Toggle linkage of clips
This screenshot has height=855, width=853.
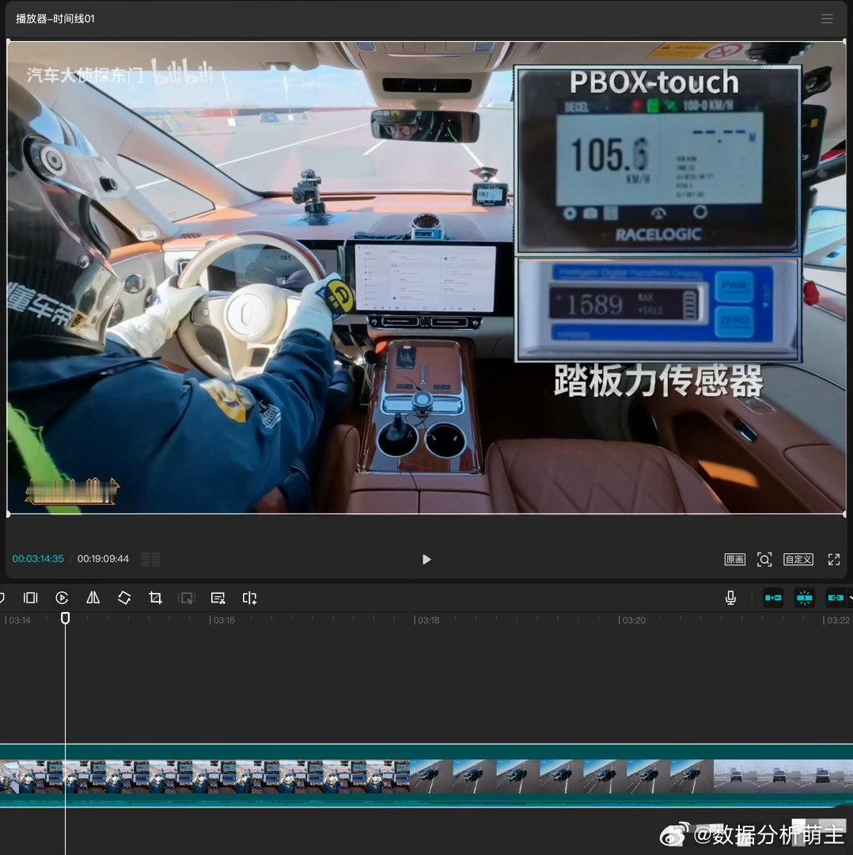tap(836, 598)
